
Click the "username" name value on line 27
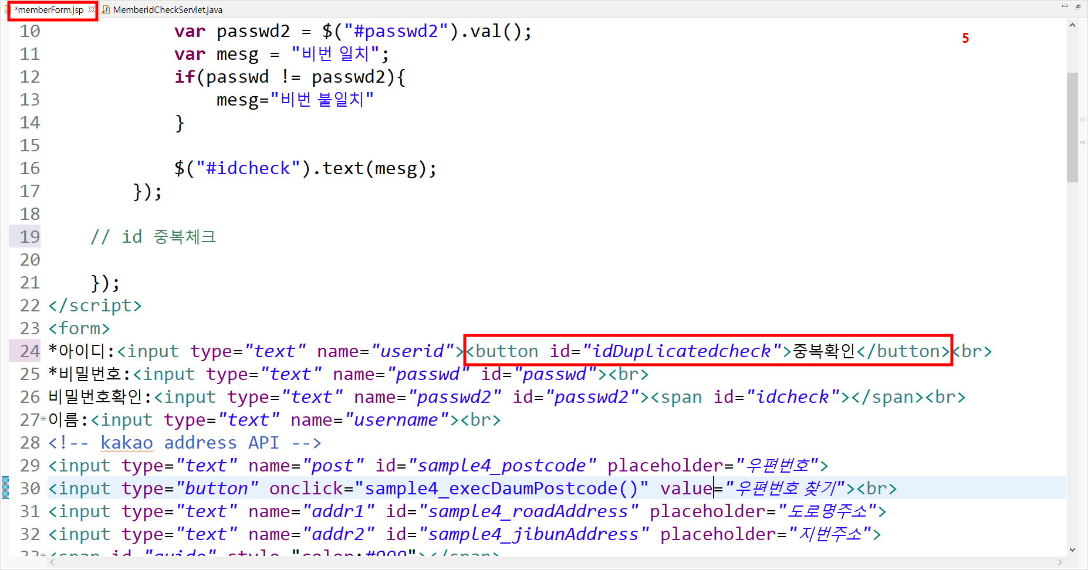[397, 420]
